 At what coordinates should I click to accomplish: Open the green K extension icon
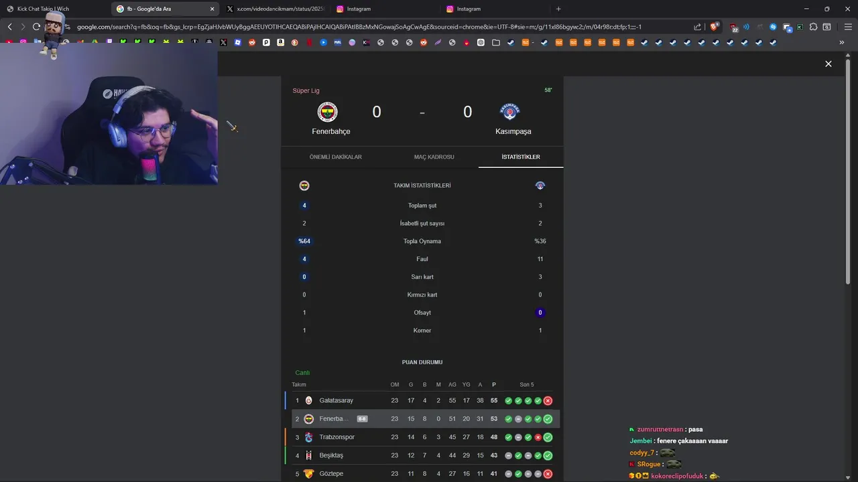click(800, 27)
